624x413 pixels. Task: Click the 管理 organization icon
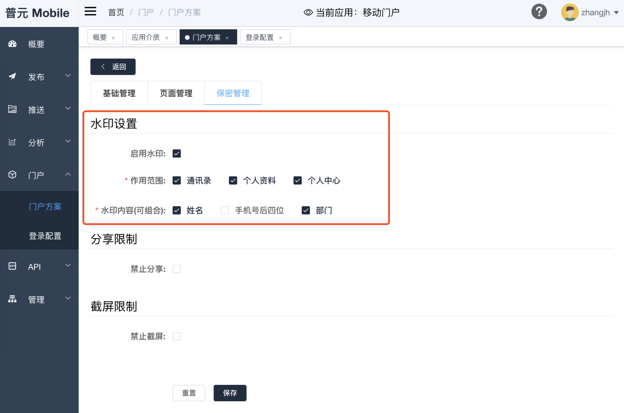tap(12, 299)
